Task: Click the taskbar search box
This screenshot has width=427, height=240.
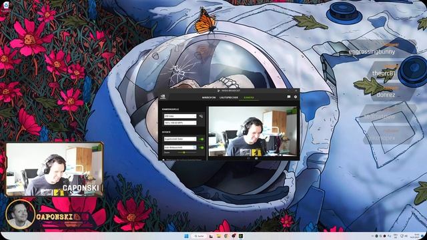Action: (199, 236)
